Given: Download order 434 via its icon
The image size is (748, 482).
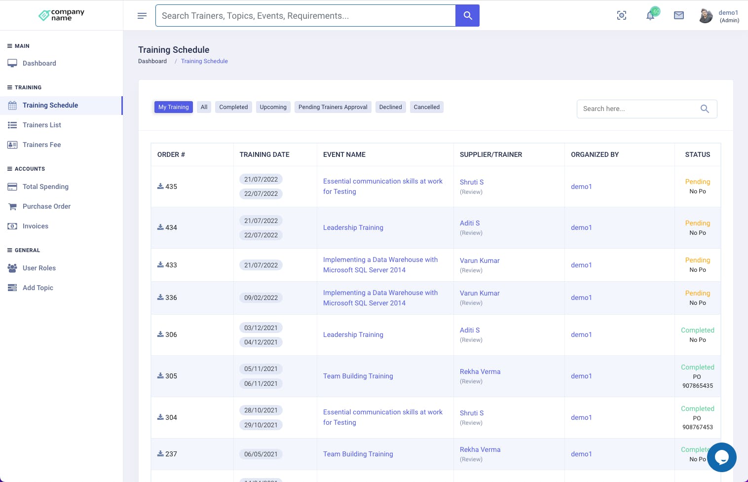Looking at the screenshot, I should point(160,227).
